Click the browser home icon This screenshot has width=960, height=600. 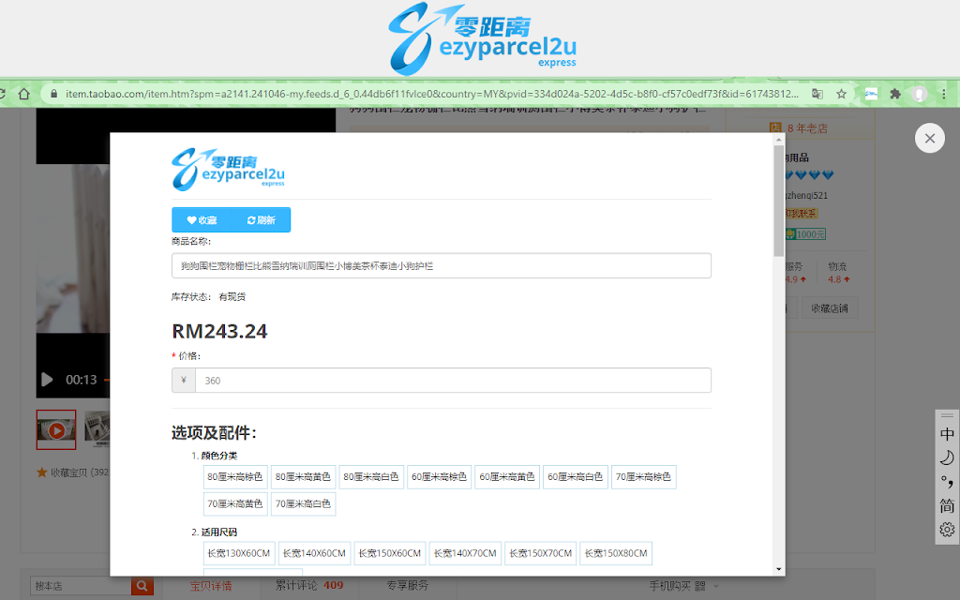pyautogui.click(x=23, y=94)
